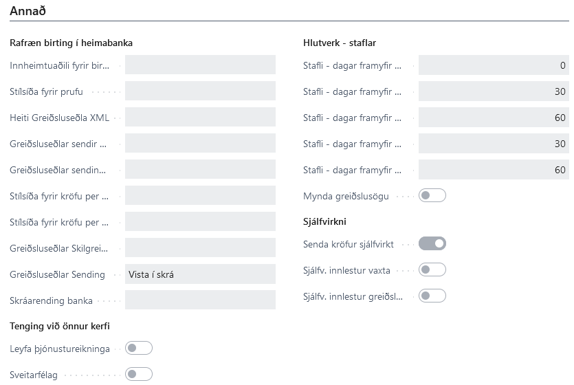Focus the last Stafli field showing 60
Image resolution: width=574 pixels, height=385 pixels.
[494, 170]
